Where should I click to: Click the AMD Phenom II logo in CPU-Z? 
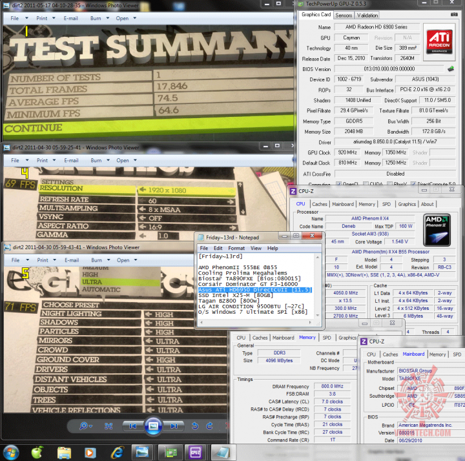click(437, 230)
